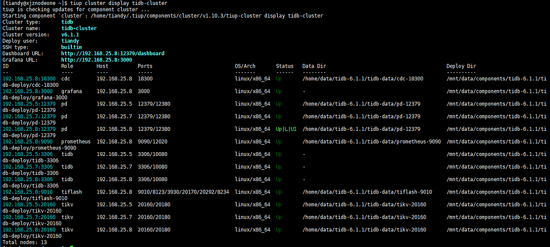This screenshot has height=247, width=550.
Task: Select the tiflash ports list
Action: pos(183,192)
